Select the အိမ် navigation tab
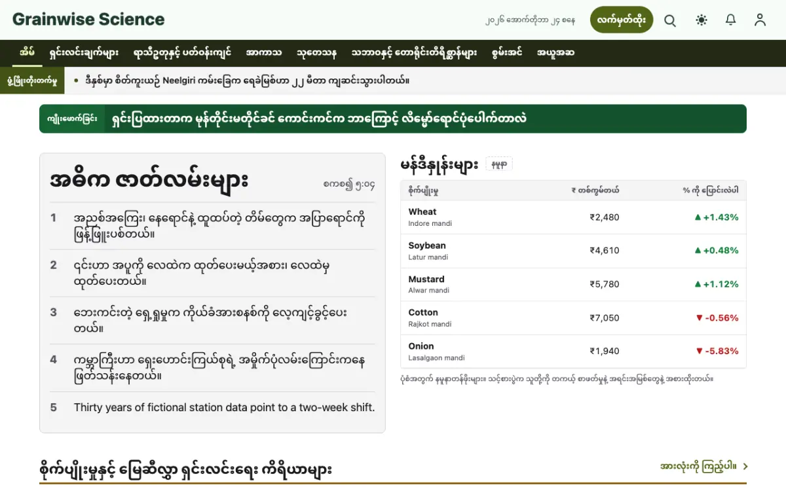 (27, 53)
